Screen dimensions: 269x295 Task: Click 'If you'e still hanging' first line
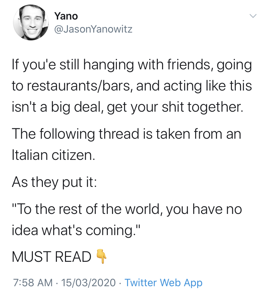[x=132, y=65]
